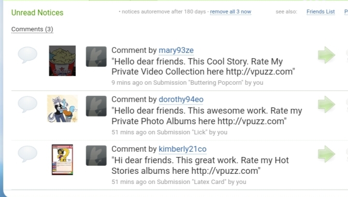348x197 pixels.
Task: Open kimberly21co's profile link
Action: [182, 149]
